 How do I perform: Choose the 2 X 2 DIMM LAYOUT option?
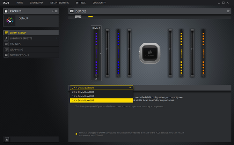click(102, 92)
